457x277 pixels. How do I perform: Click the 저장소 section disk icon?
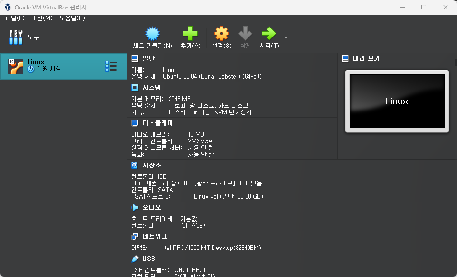click(134, 165)
